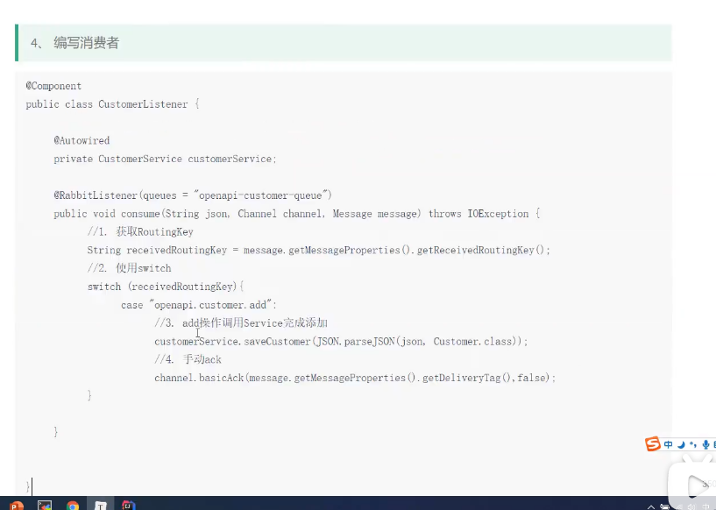This screenshot has height=510, width=716.
Task: Launch Google Chrome from the taskbar
Action: tap(73, 506)
